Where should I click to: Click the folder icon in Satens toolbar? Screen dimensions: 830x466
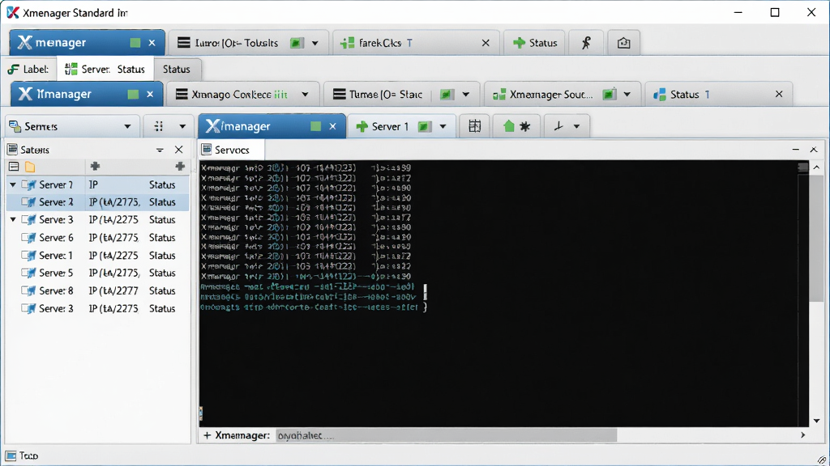coord(30,167)
